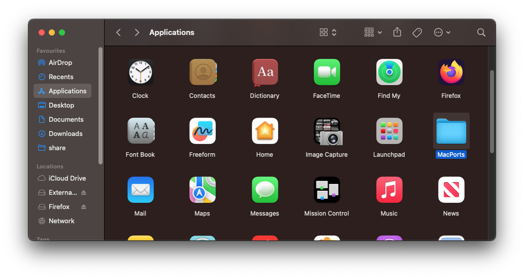This screenshot has width=524, height=278.
Task: Click the Edit Tags toolbar icon
Action: coord(417,32)
